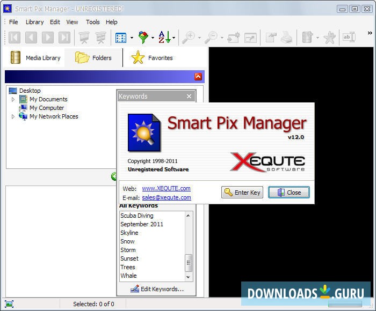Select 'Sunset' keyword
The height and width of the screenshot is (311, 376).
coord(129,258)
